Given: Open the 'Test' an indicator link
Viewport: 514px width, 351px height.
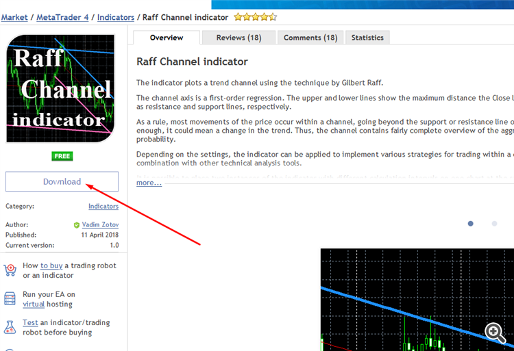Looking at the screenshot, I should [30, 322].
